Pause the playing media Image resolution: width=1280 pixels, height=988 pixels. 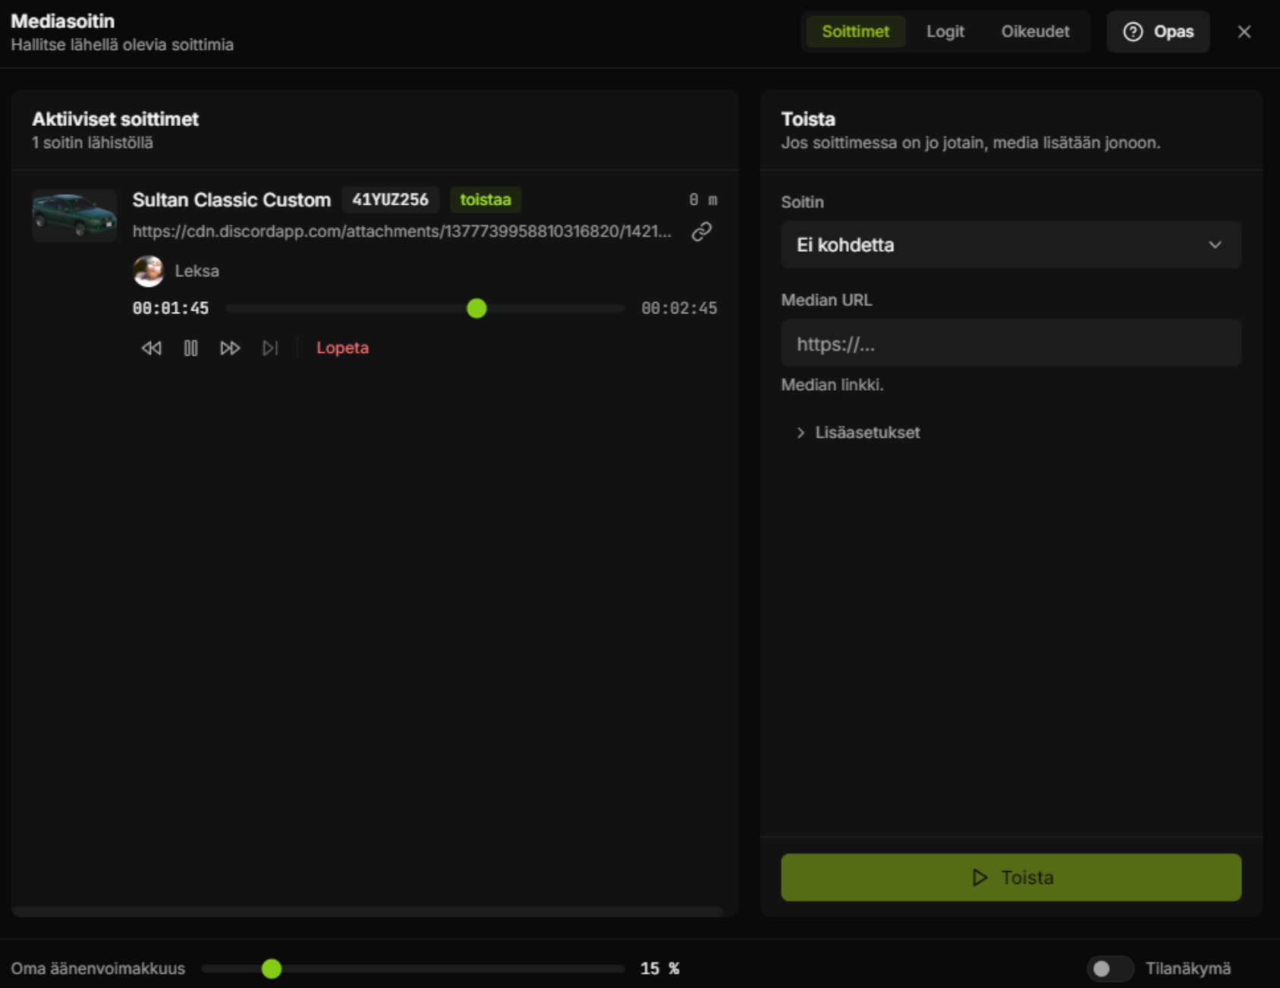coord(190,348)
